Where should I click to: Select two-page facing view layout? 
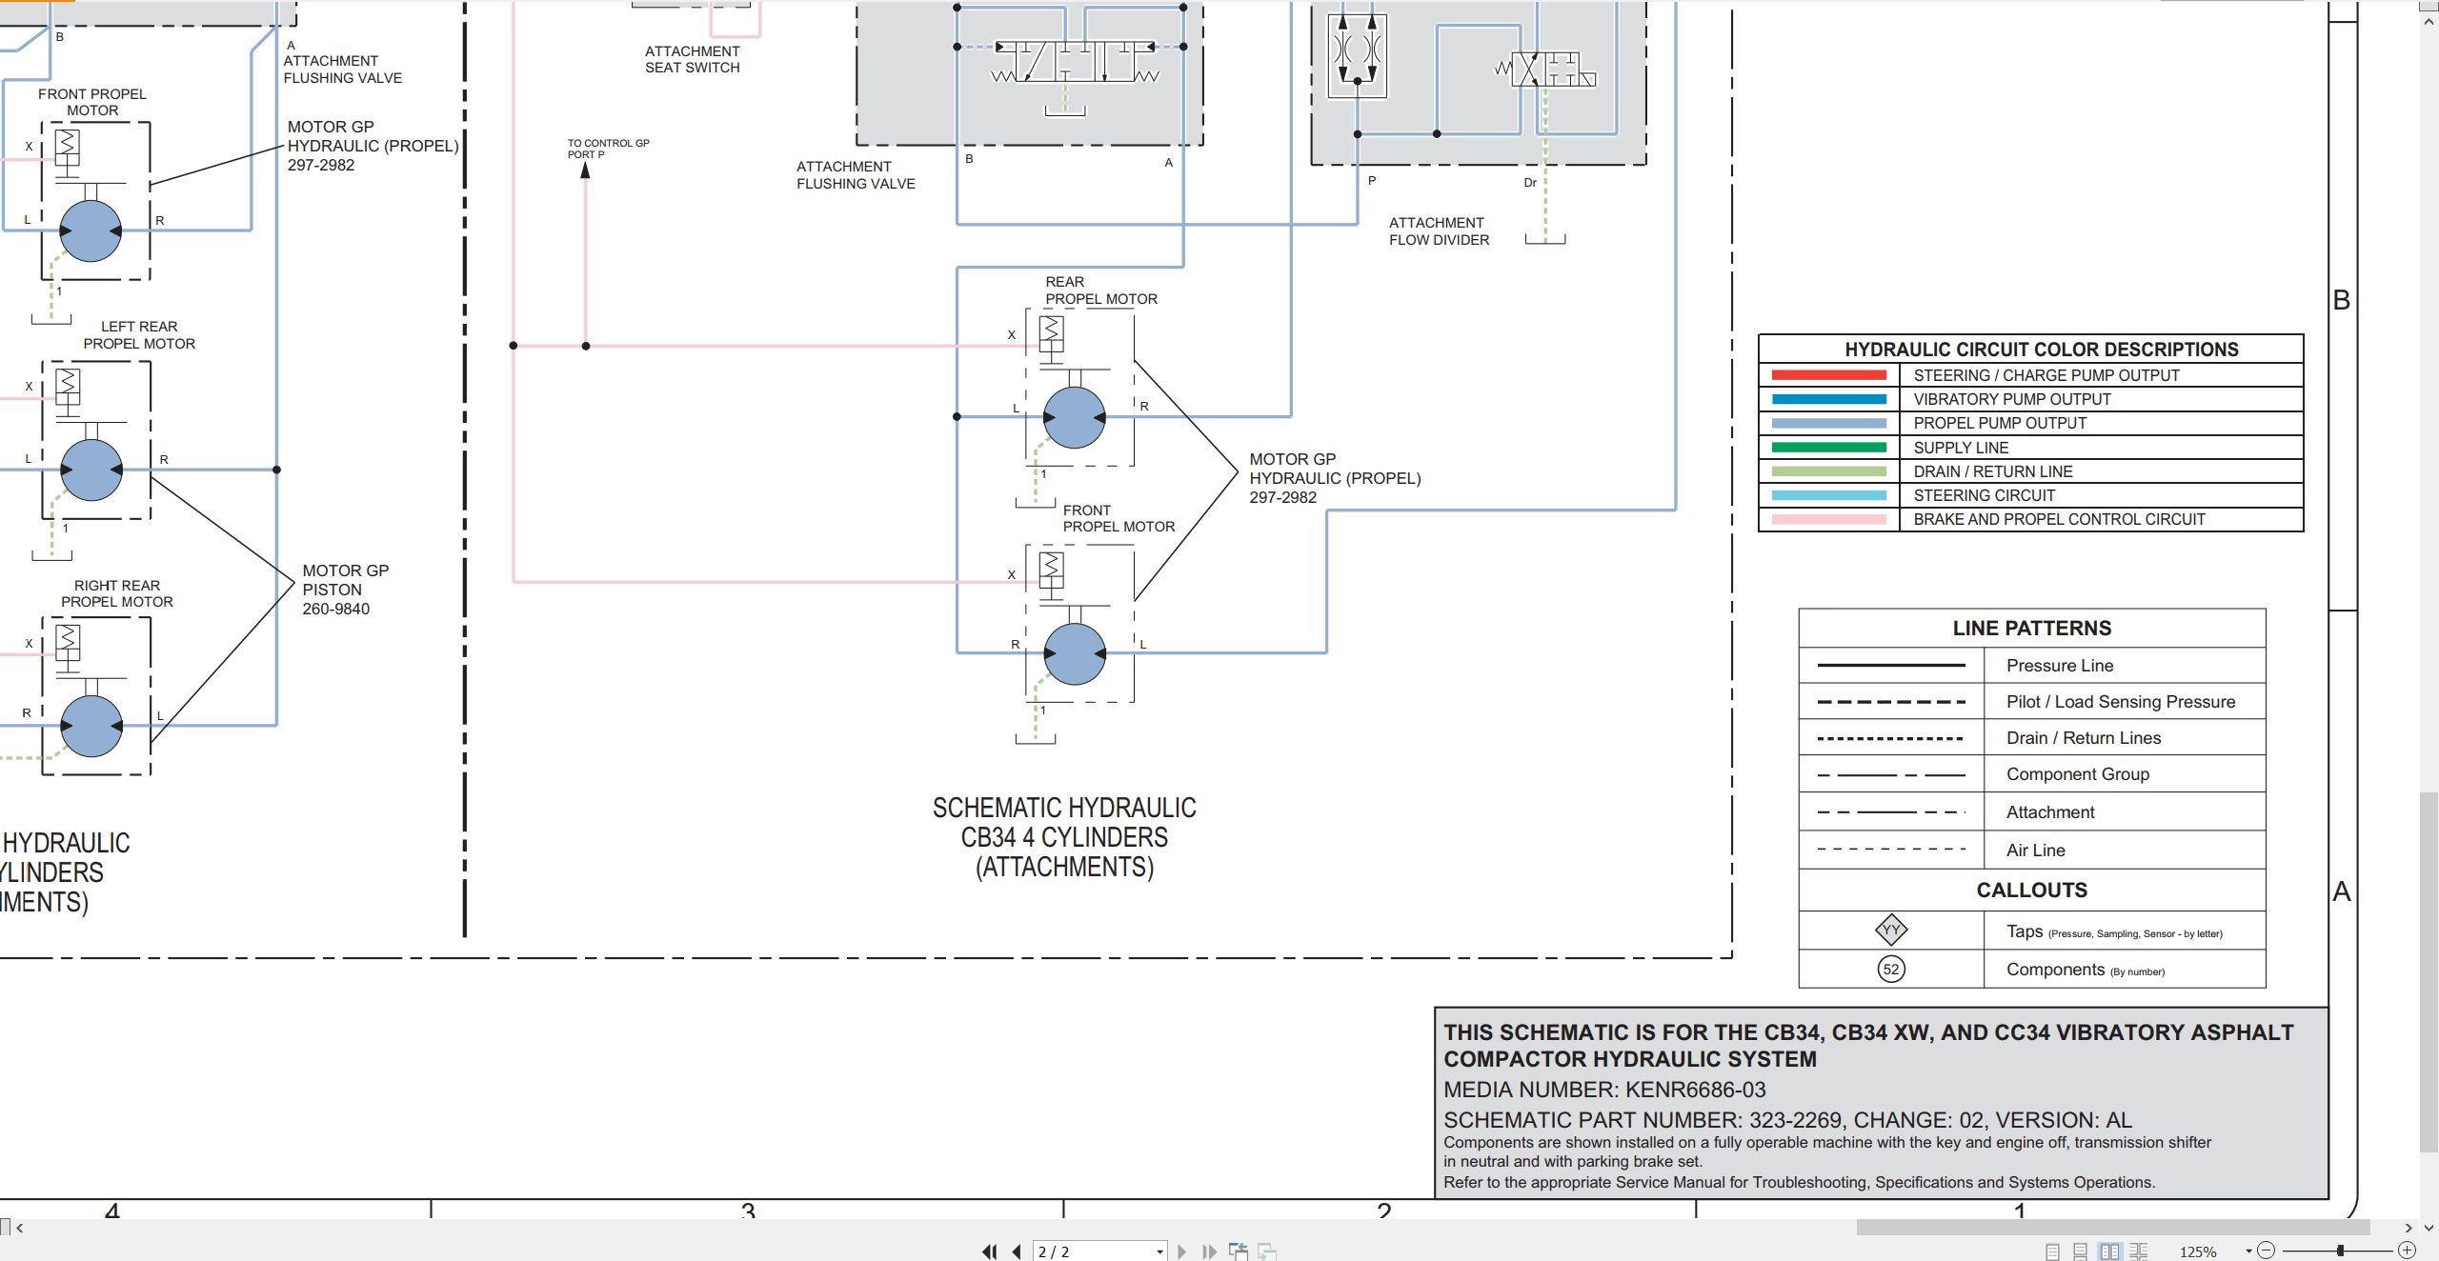(2110, 1251)
